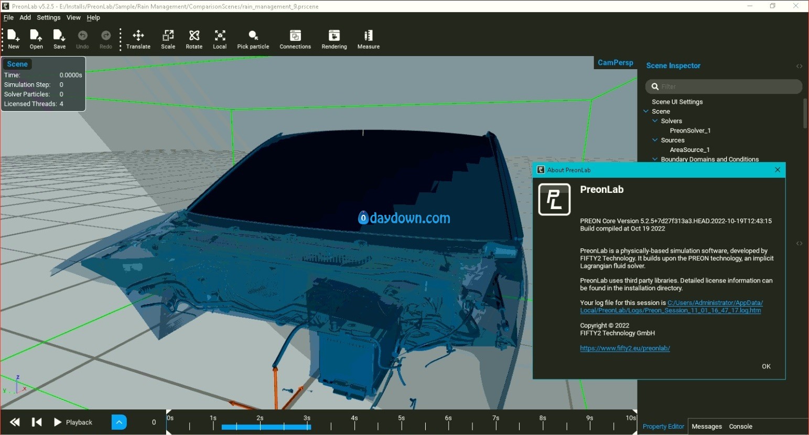Click the blue simulated range bar on timeline
The image size is (809, 435).
coord(266,427)
